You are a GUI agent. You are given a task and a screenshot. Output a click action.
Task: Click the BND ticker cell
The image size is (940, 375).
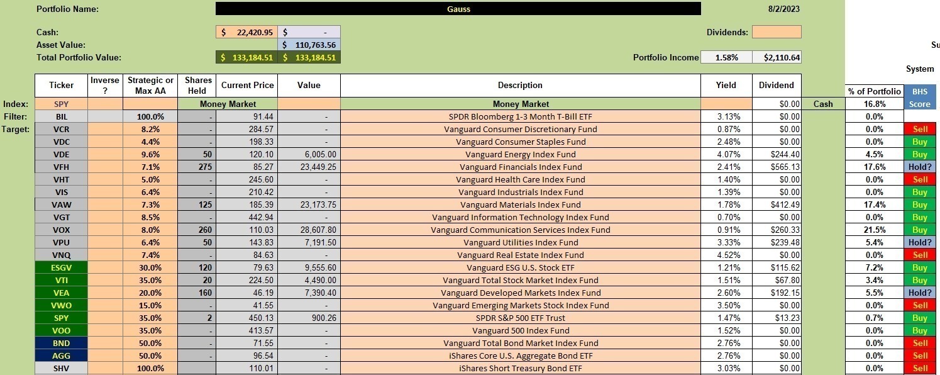(x=61, y=343)
